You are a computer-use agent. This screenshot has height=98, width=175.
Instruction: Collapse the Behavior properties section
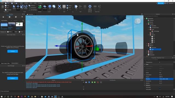coord(145,85)
